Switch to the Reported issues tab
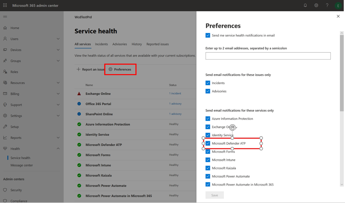The width and height of the screenshot is (345, 203). (157, 44)
